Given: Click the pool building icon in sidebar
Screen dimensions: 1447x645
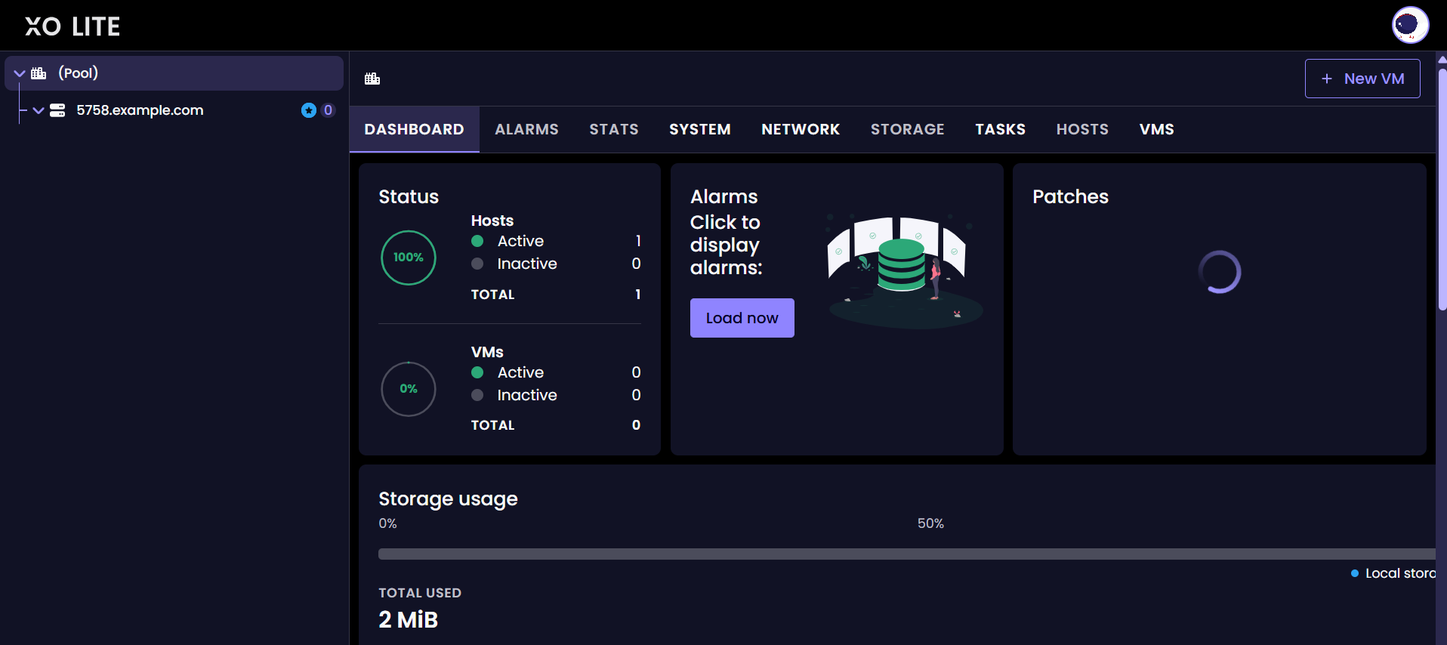Looking at the screenshot, I should 39,73.
